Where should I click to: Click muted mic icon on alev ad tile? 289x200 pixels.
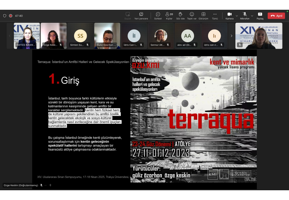point(194,45)
